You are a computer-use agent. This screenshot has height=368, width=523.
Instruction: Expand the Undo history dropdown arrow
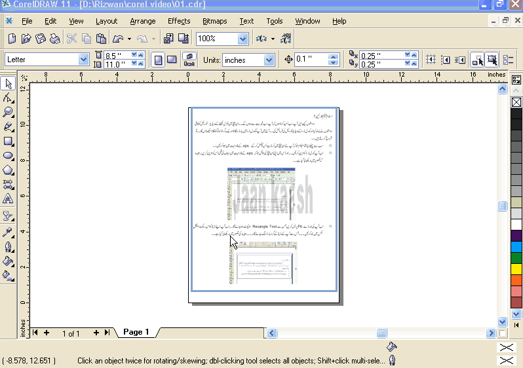click(129, 39)
